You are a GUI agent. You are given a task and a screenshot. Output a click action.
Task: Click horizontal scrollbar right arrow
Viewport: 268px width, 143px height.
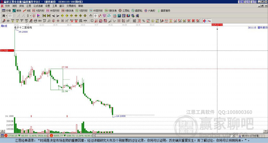point(234,136)
